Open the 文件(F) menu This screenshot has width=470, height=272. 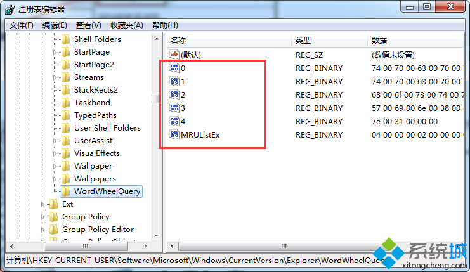pos(22,25)
